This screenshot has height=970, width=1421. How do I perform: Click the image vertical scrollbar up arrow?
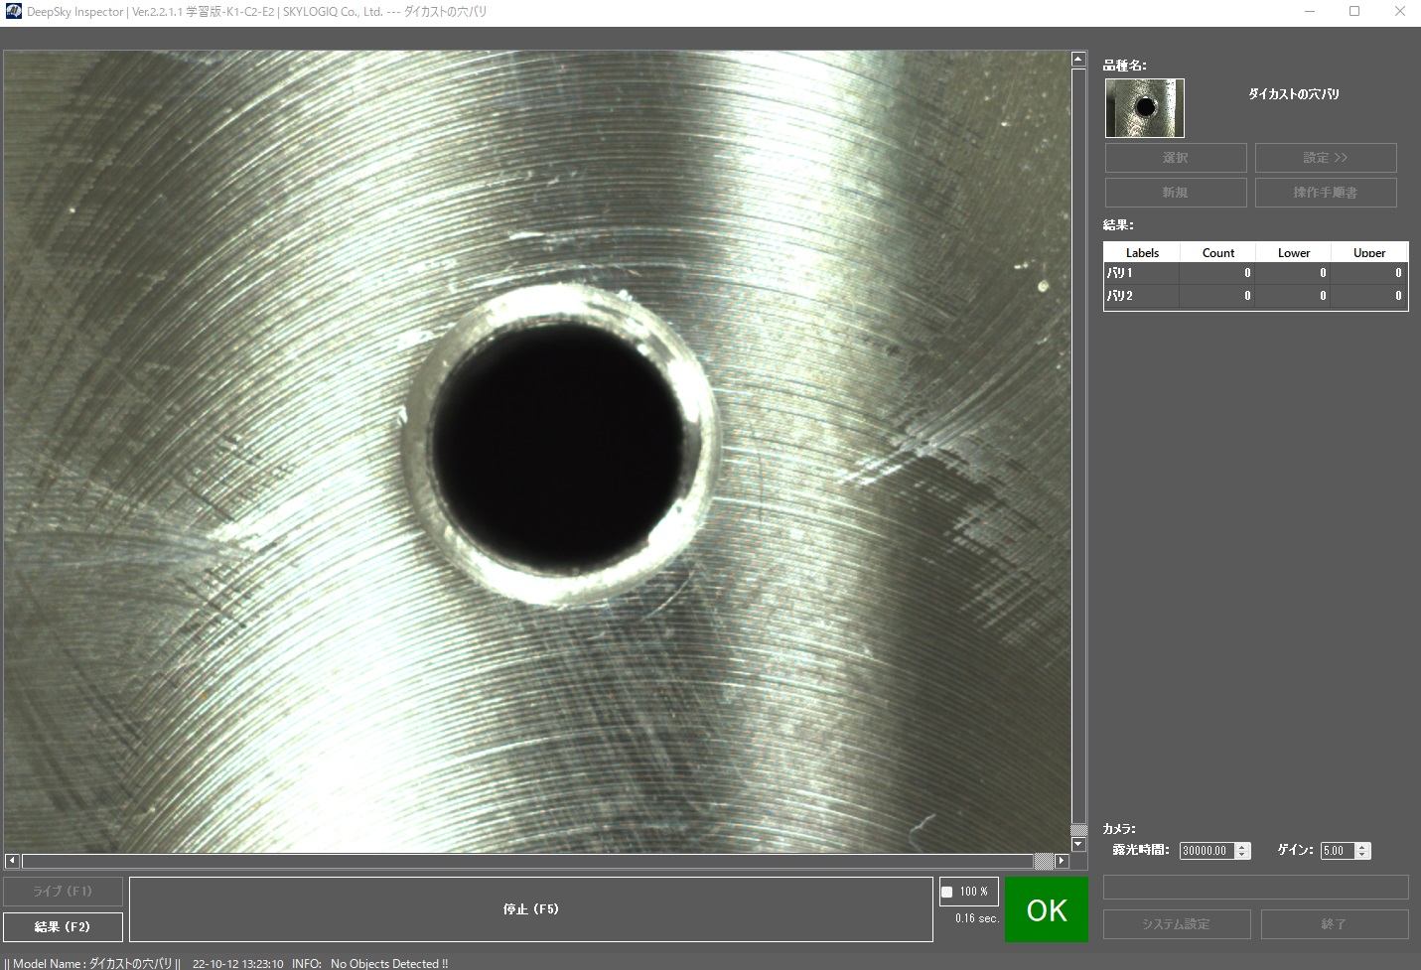tap(1079, 60)
